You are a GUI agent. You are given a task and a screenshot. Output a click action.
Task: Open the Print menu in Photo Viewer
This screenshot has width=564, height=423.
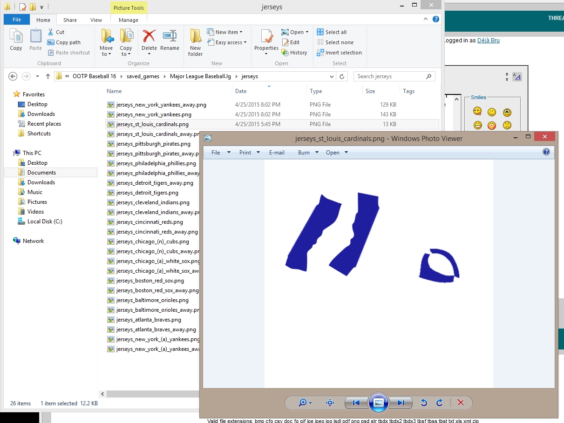pyautogui.click(x=250, y=153)
